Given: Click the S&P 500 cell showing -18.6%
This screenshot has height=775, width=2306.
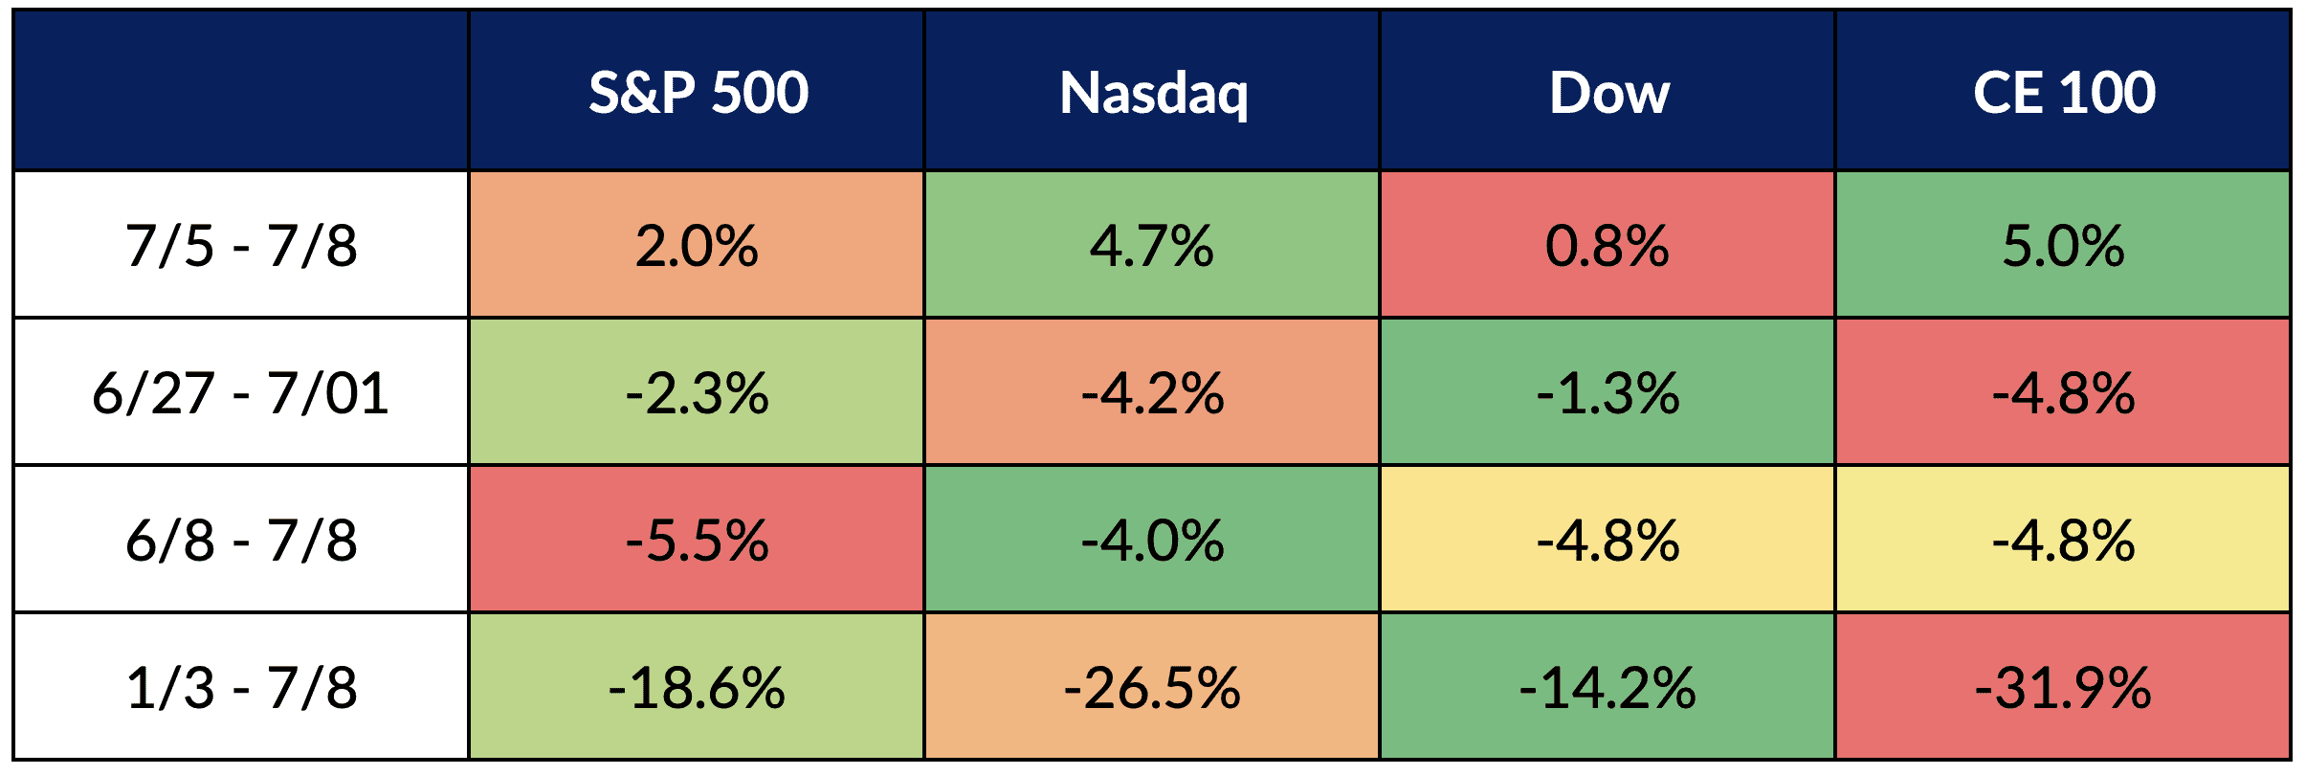Looking at the screenshot, I should pos(697,687).
